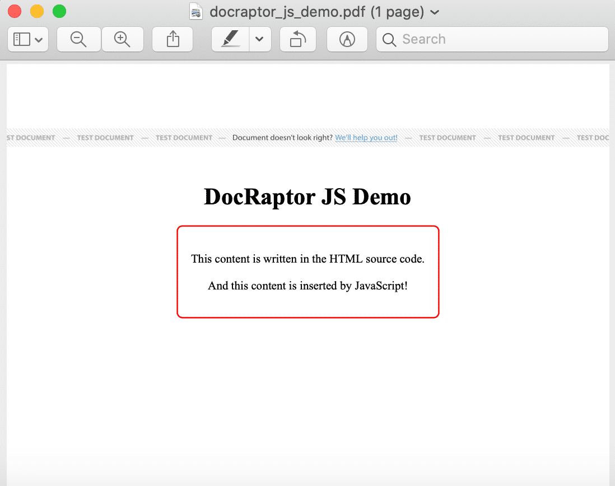Click the red-bordered content box
Viewport: 615px width, 486px height.
point(307,272)
